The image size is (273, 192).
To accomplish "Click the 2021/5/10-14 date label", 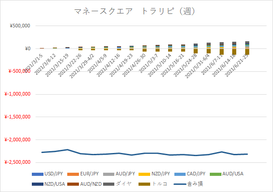I will (x=160, y=65).
